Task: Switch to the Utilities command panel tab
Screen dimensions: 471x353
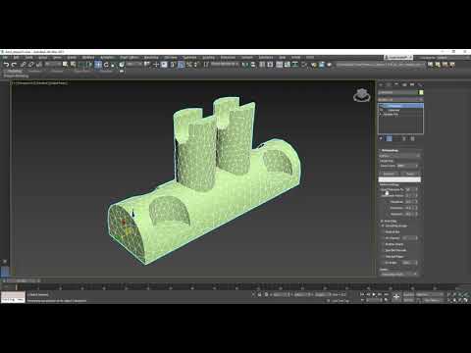Action: coord(420,84)
